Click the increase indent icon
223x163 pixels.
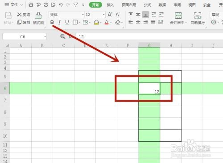(161, 15)
